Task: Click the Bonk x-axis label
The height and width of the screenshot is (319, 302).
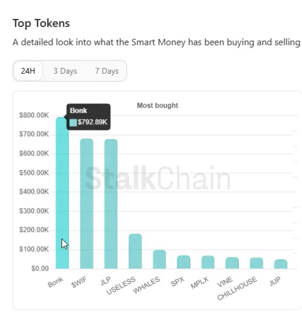Action: click(x=56, y=282)
